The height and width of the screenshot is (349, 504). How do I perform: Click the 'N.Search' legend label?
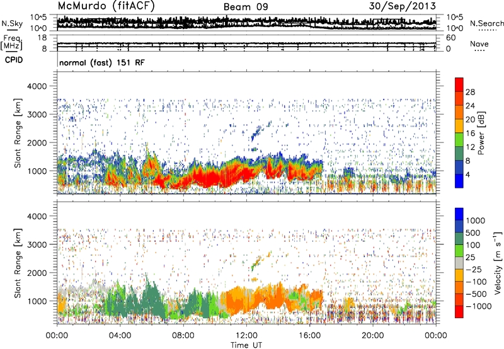(486, 23)
